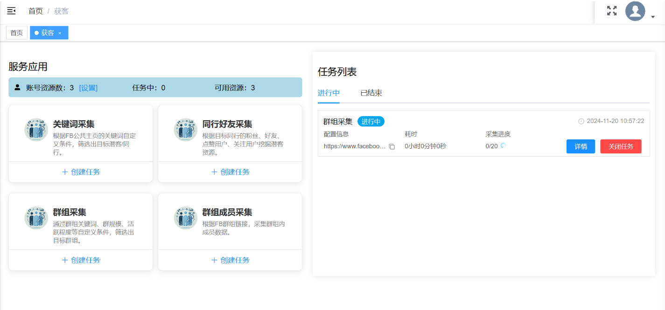Image resolution: width=665 pixels, height=310 pixels.
Task: Toggle fullscreen mode icon
Action: click(x=612, y=11)
